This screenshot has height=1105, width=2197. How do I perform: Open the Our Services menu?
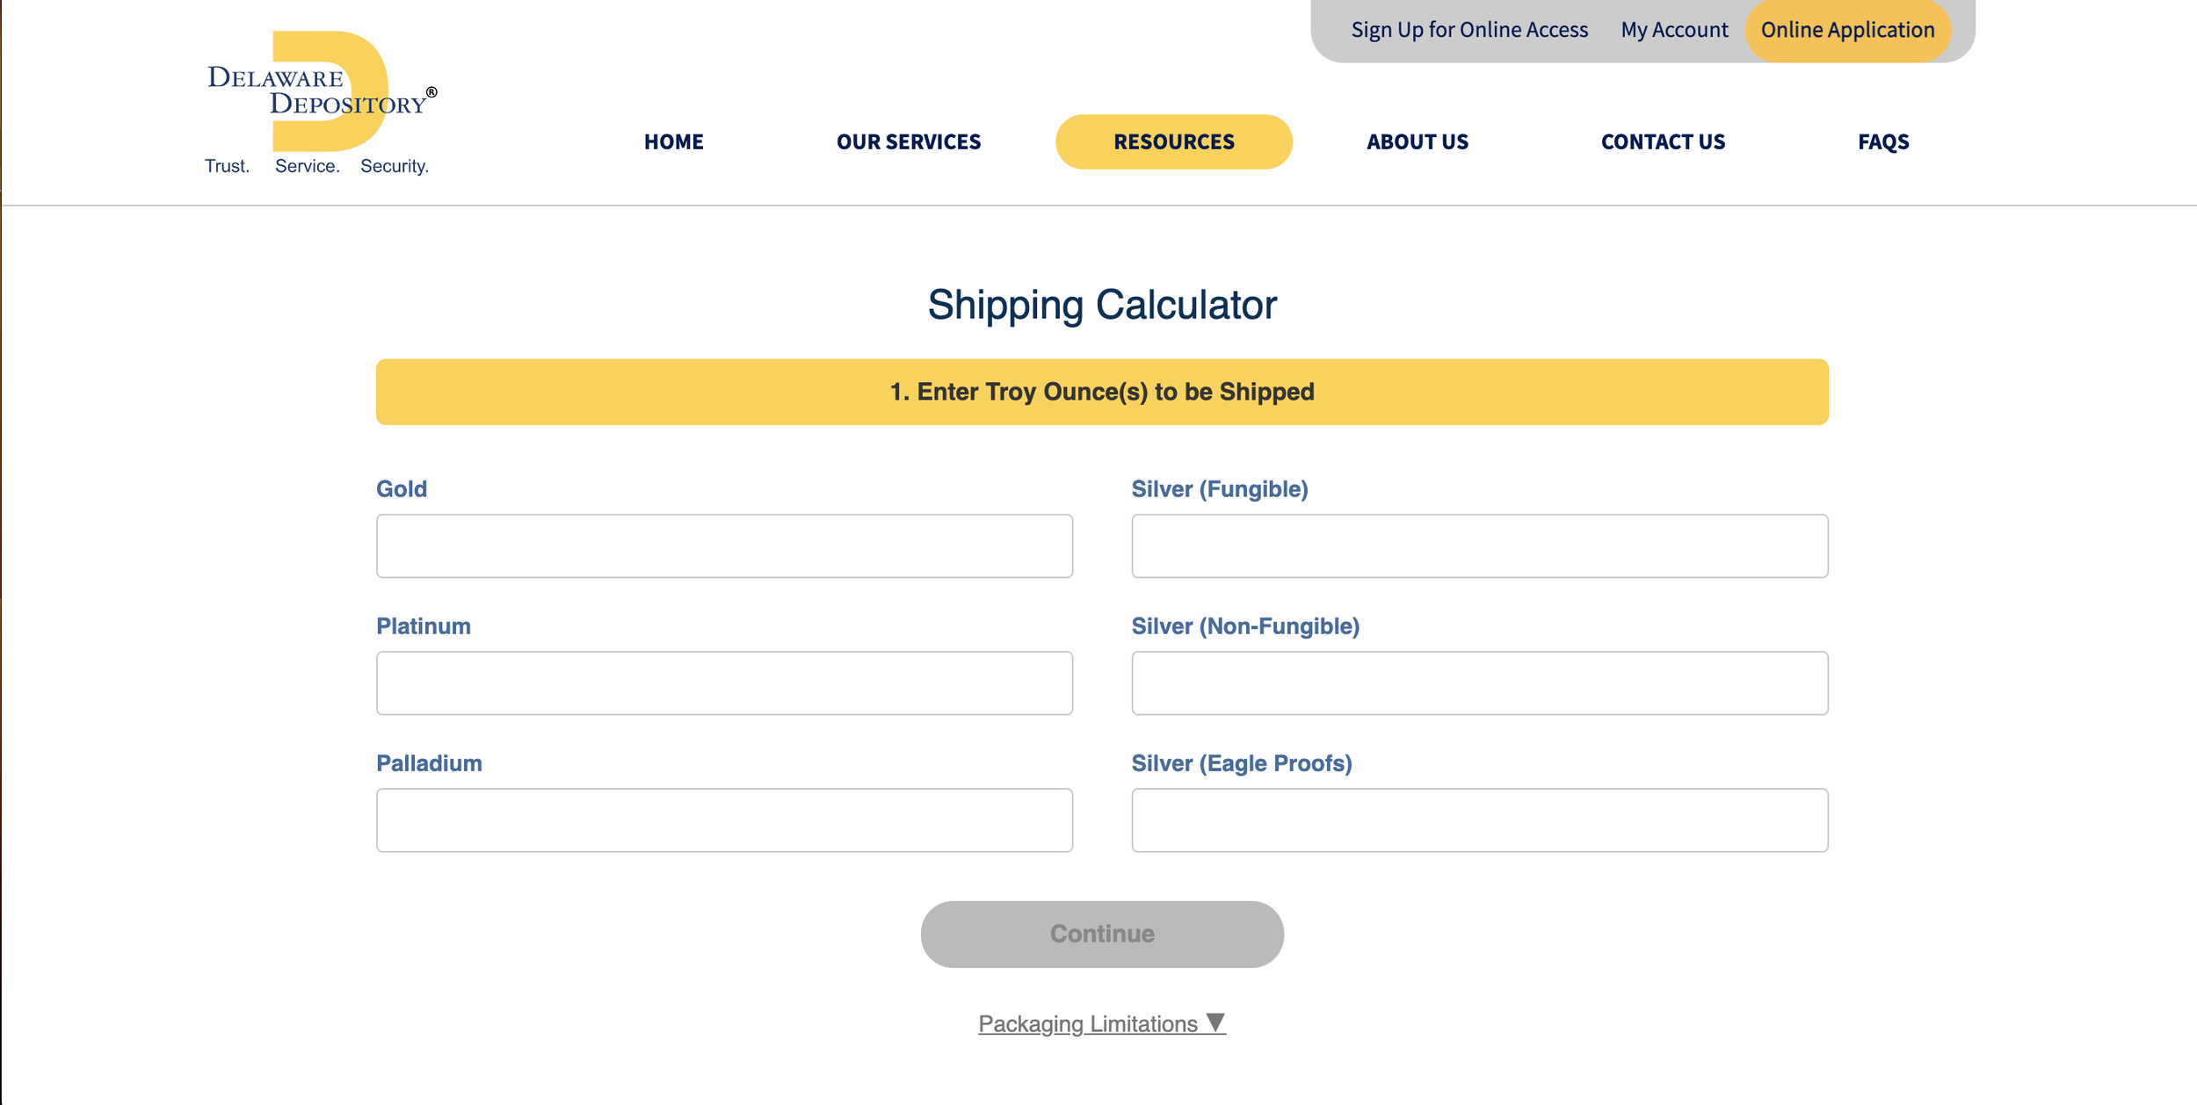tap(908, 141)
